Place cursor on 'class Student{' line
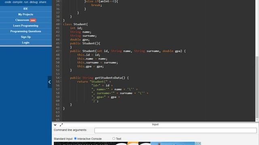This screenshot has height=145, width=259. click(75, 24)
